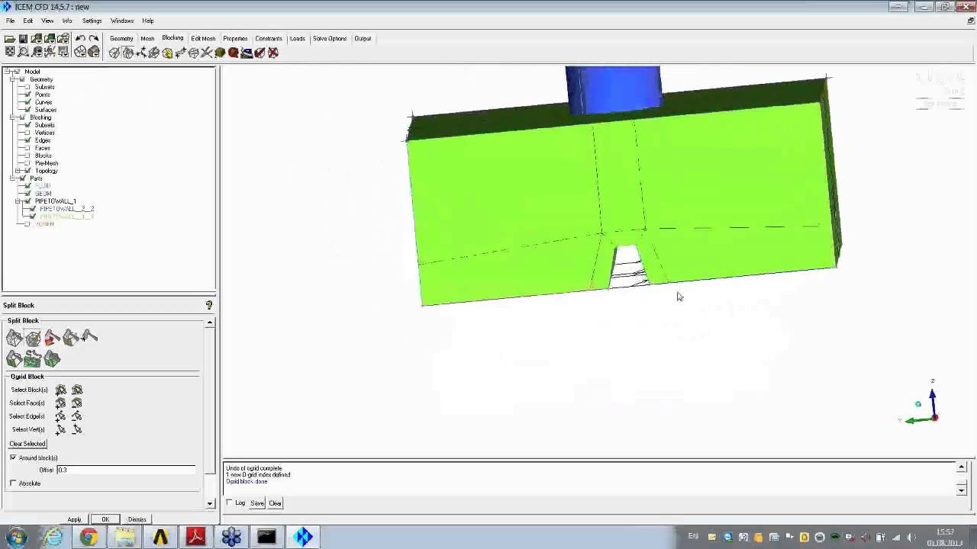Click the Redo arrow icon
Image resolution: width=977 pixels, height=549 pixels.
(93, 39)
